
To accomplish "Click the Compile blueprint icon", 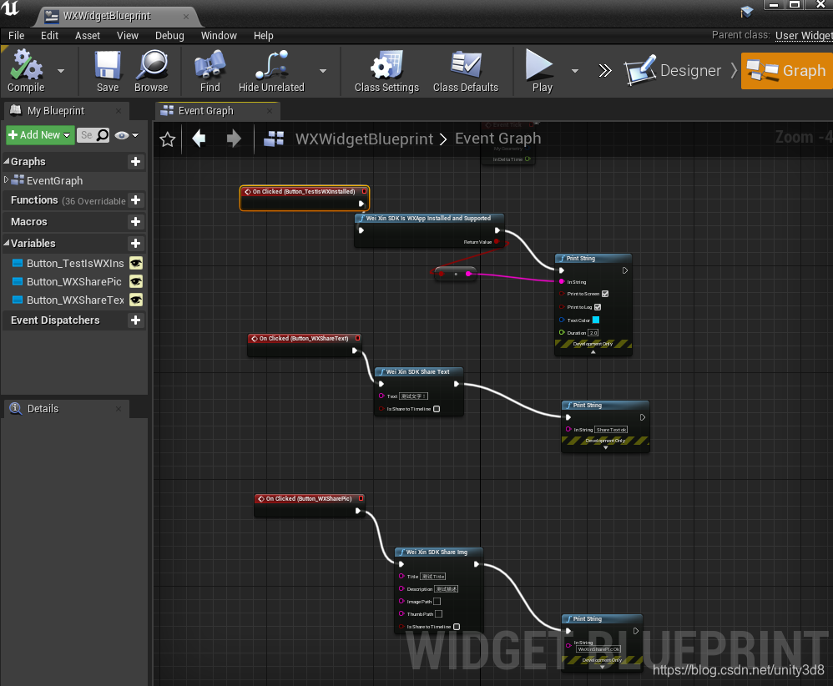I will click(x=26, y=71).
